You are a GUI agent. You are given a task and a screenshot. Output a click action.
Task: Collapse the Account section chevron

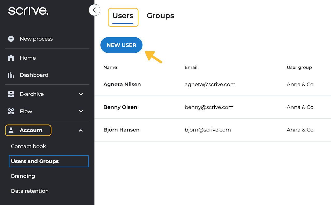81,131
